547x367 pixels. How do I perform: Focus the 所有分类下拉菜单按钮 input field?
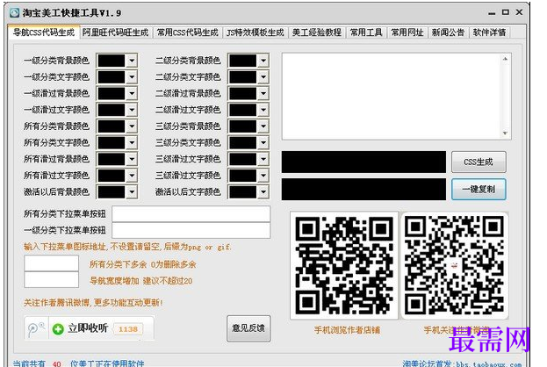pos(191,214)
